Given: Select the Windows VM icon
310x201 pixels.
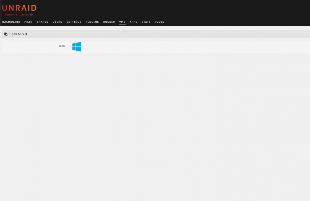Looking at the screenshot, I should pos(77,46).
